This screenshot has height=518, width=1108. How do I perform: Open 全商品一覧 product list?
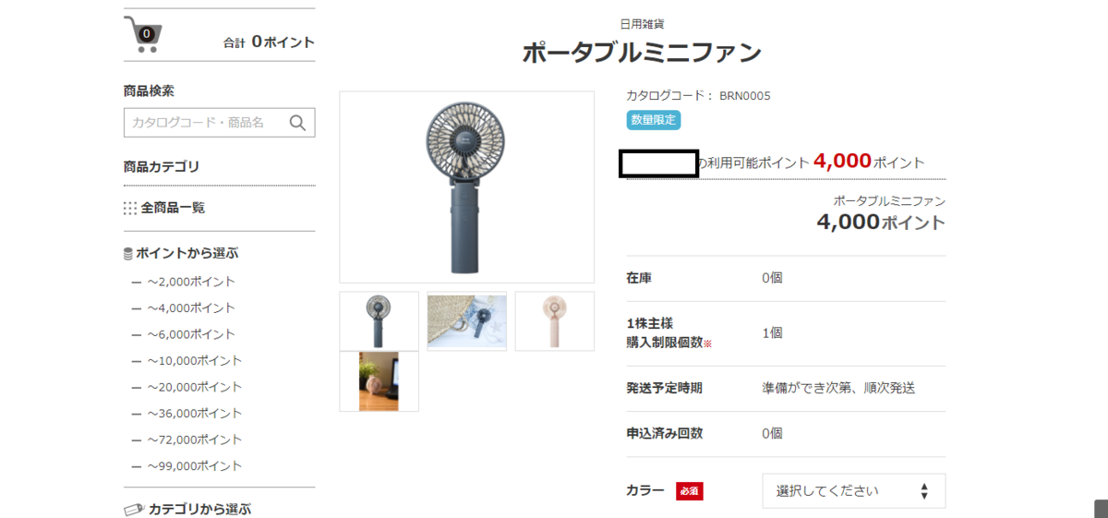pyautogui.click(x=173, y=208)
